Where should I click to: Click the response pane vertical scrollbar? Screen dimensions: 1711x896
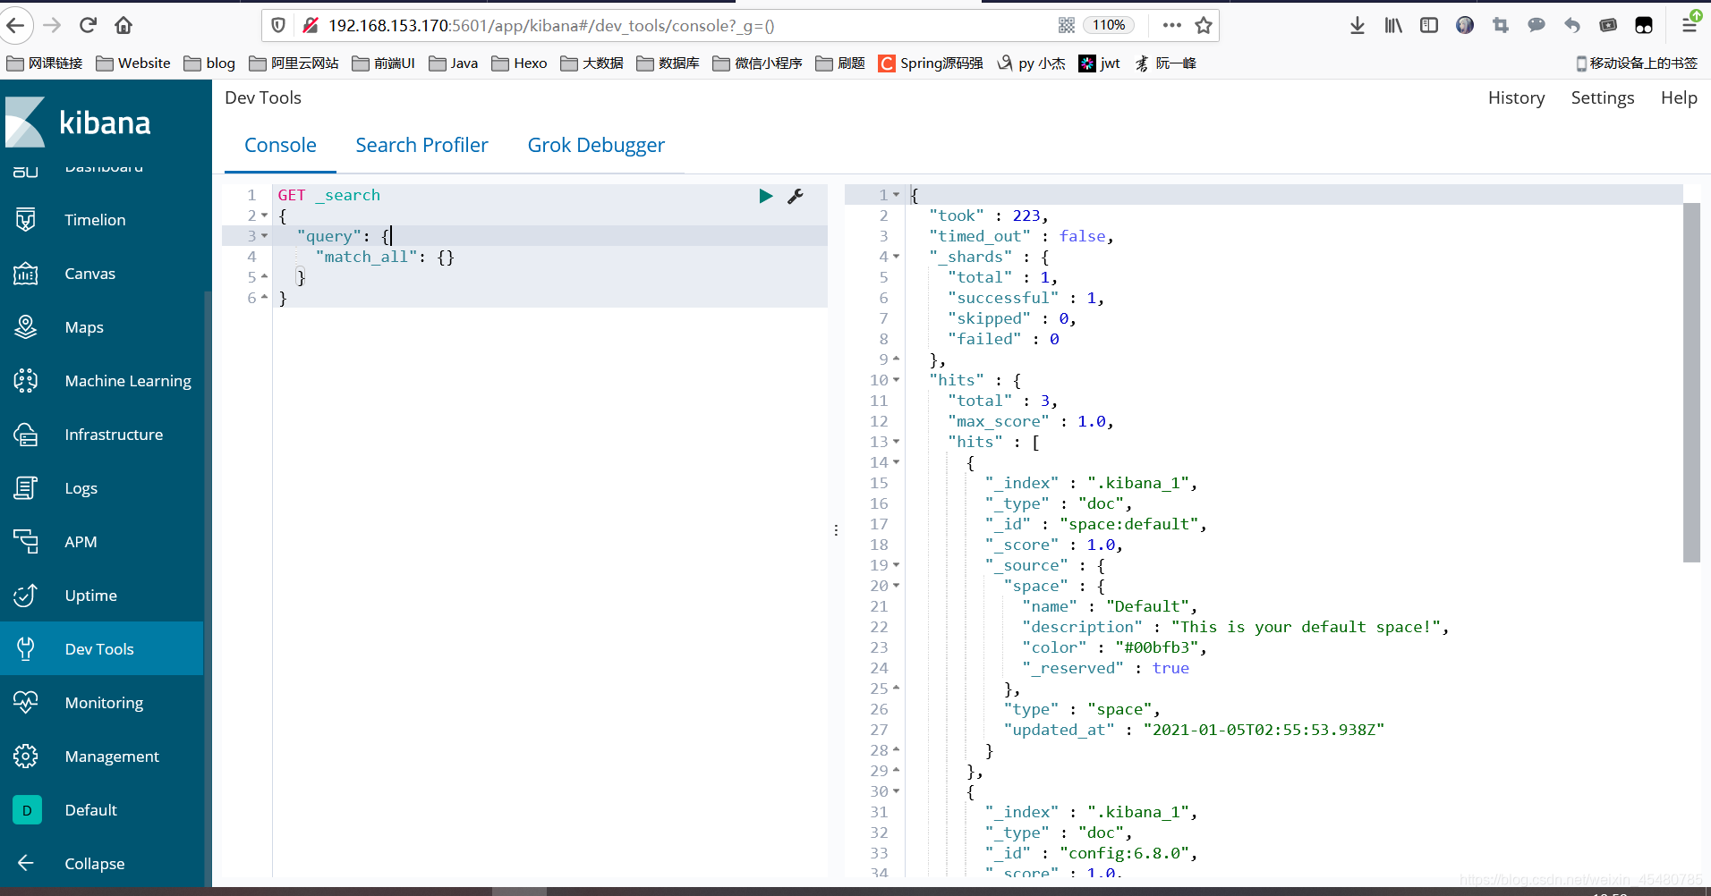(x=1690, y=382)
